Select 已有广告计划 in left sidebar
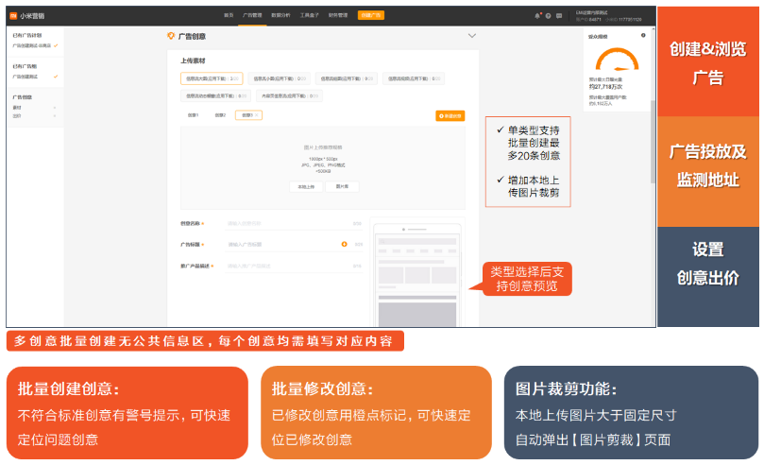 click(x=27, y=35)
